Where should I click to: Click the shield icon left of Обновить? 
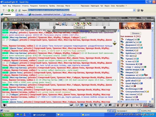click(x=54, y=28)
